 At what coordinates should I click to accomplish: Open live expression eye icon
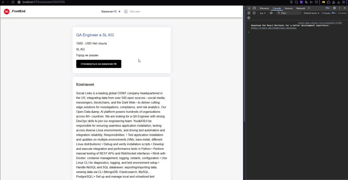271,13
